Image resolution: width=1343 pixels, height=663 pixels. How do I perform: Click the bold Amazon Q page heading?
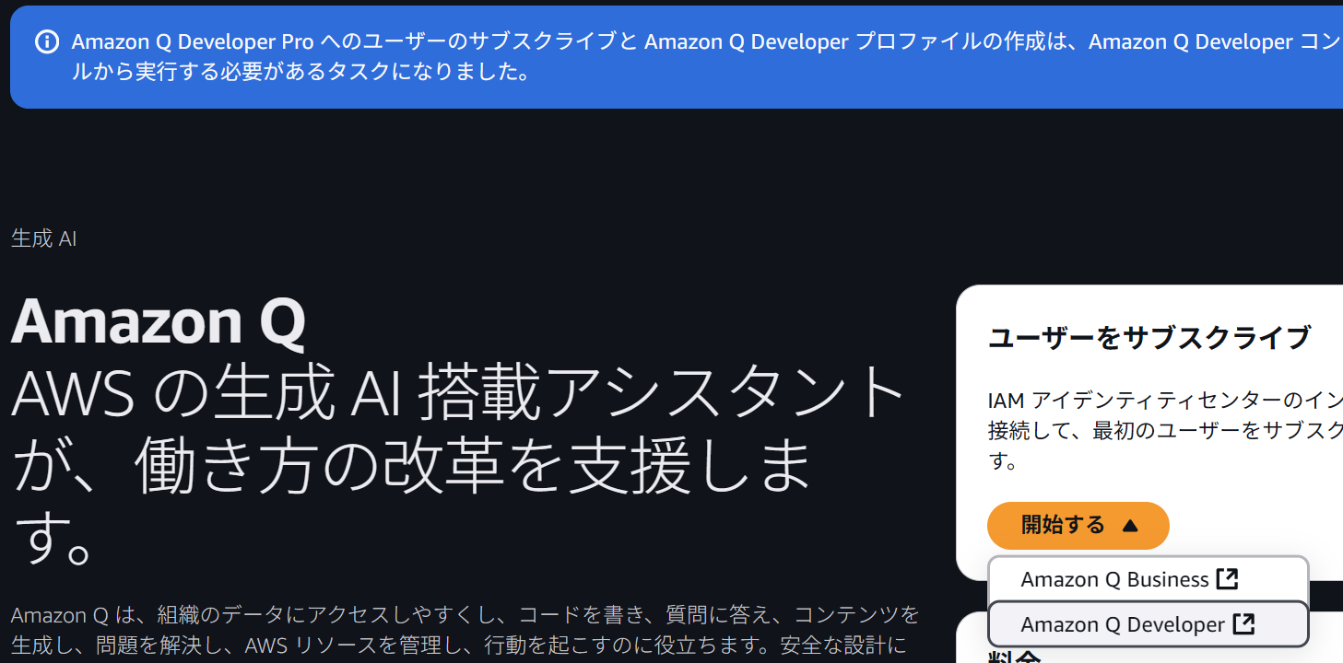[x=158, y=321]
